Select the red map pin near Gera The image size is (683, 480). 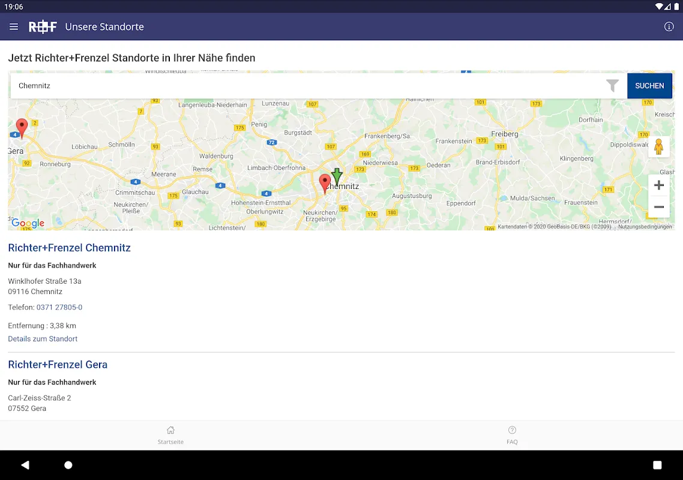[22, 128]
